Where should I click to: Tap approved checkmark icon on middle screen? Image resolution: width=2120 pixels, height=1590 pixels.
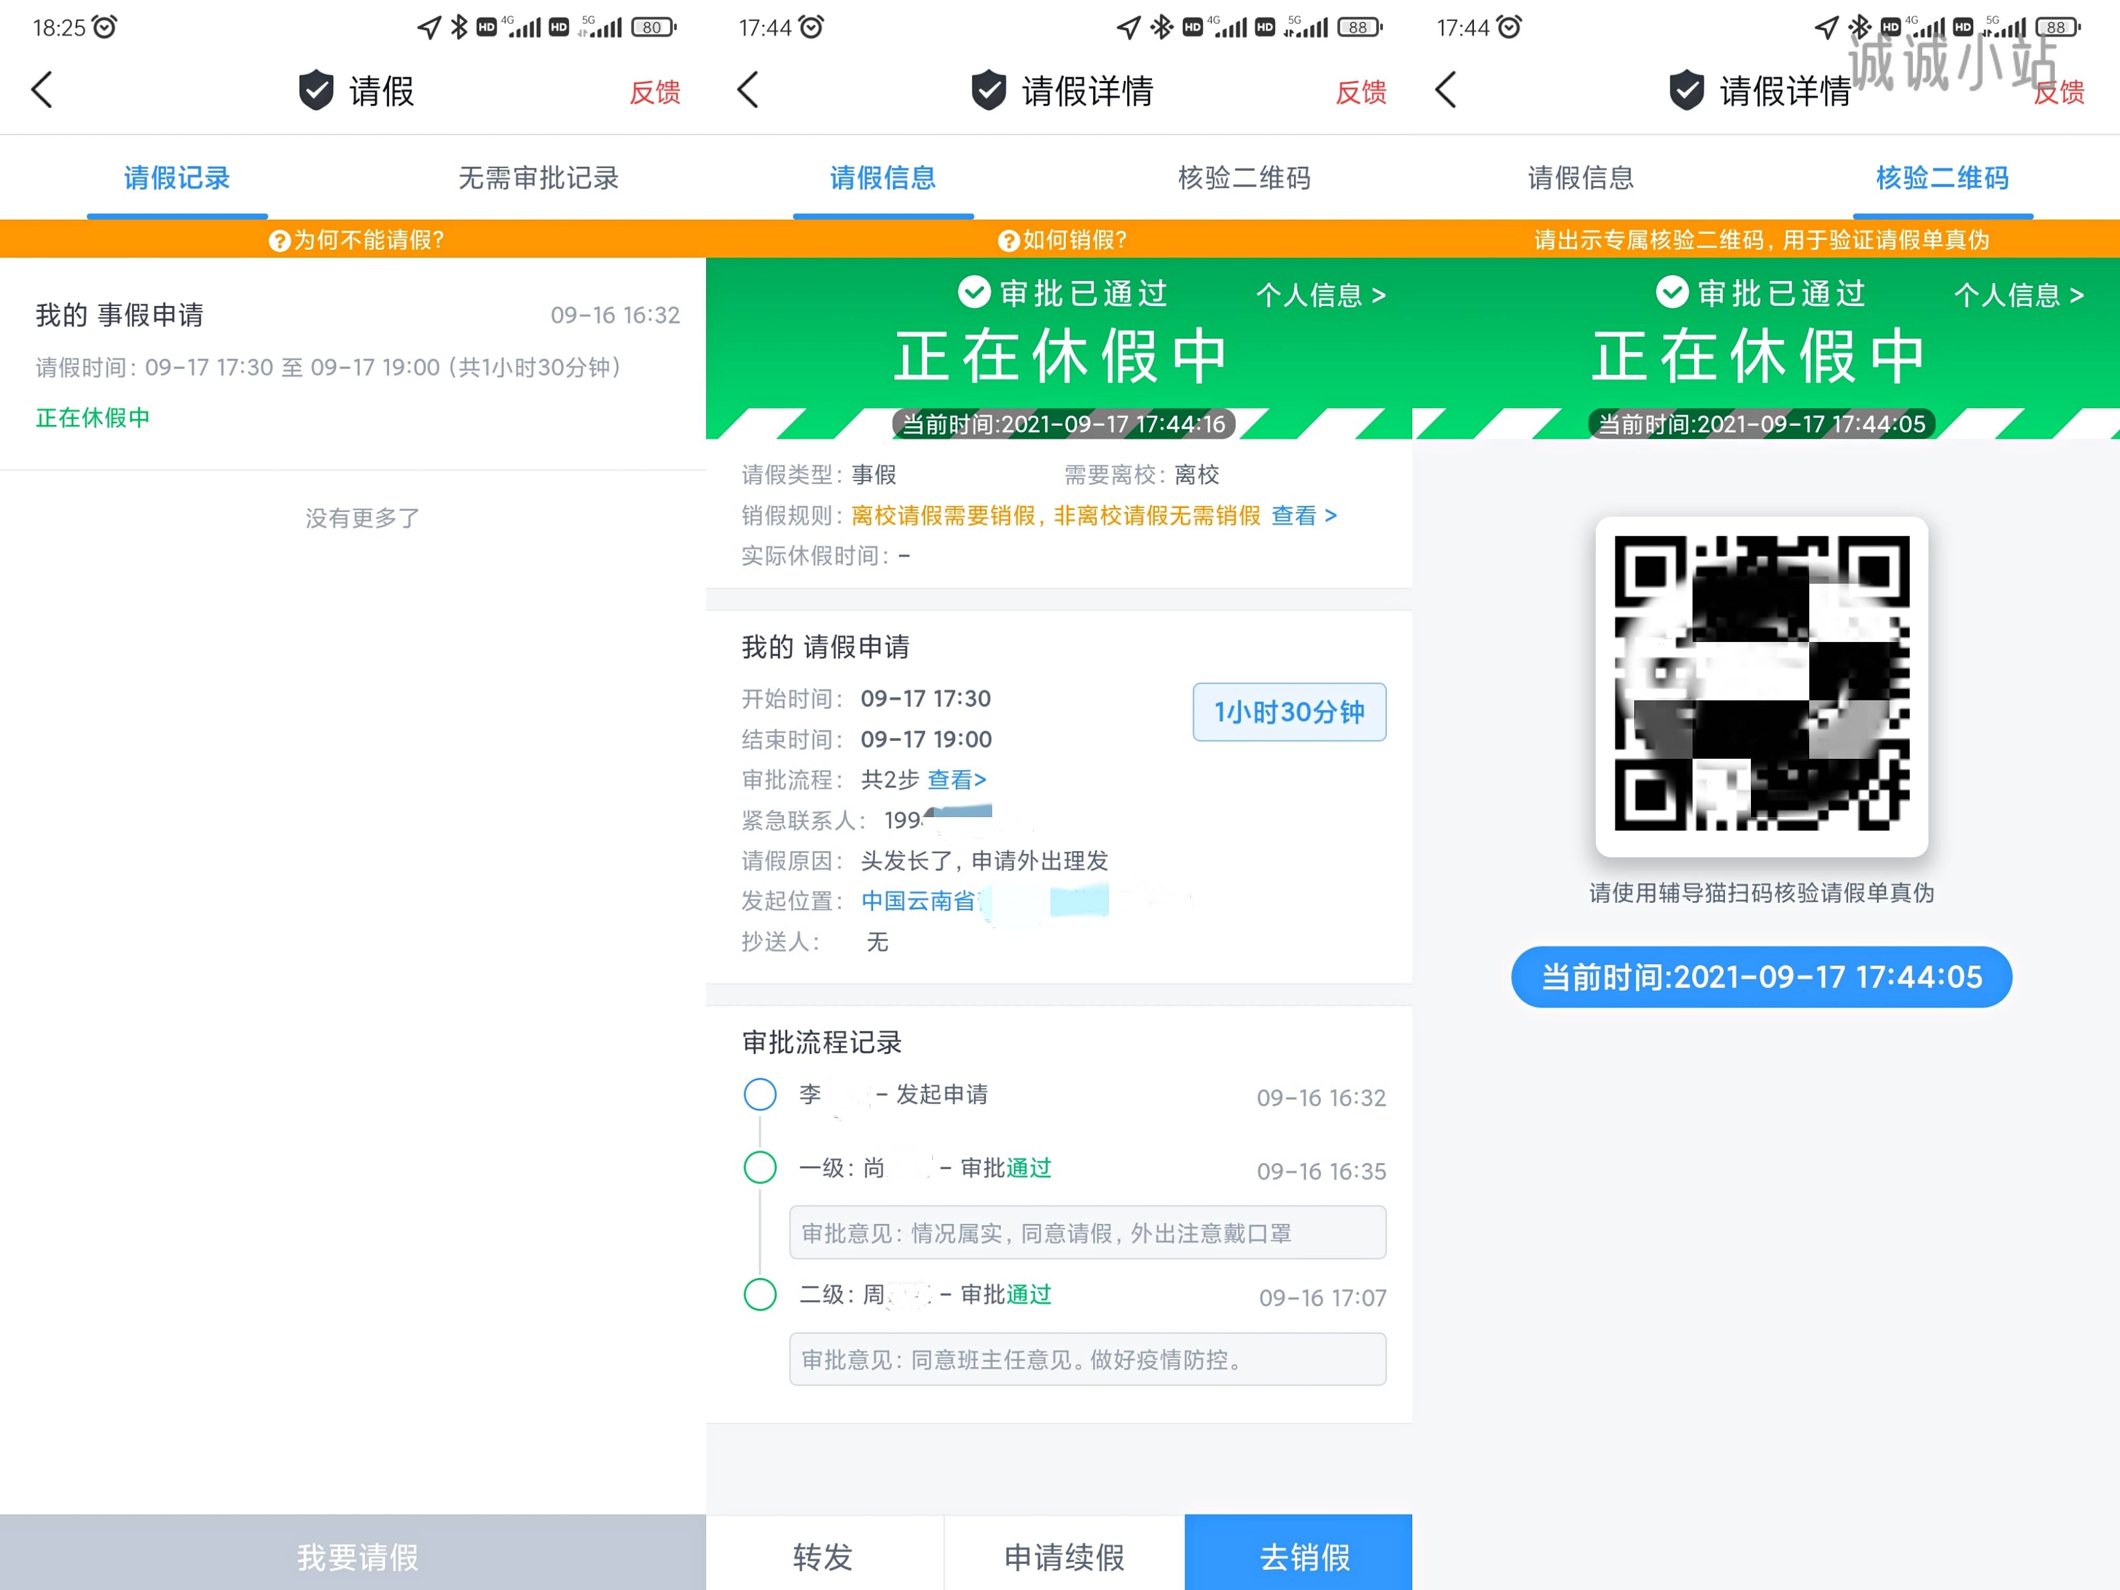[x=974, y=292]
